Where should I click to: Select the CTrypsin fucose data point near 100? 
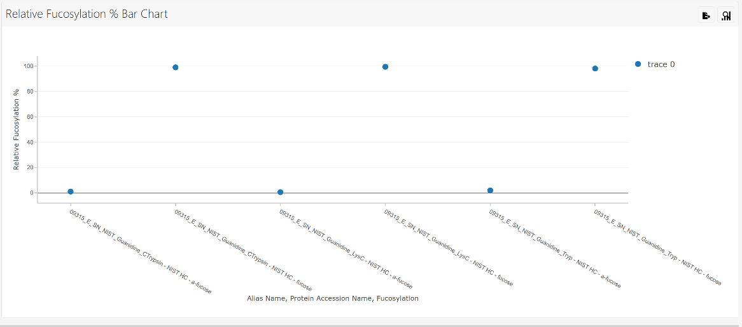[176, 67]
